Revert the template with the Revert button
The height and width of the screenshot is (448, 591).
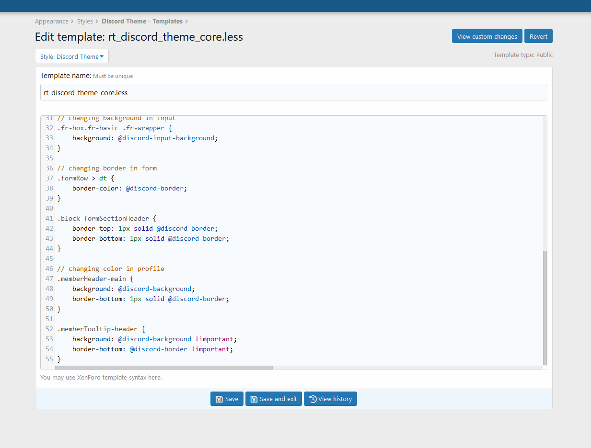(x=538, y=36)
